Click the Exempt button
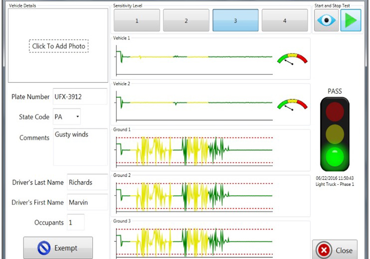The height and width of the screenshot is (259, 370). 58,248
